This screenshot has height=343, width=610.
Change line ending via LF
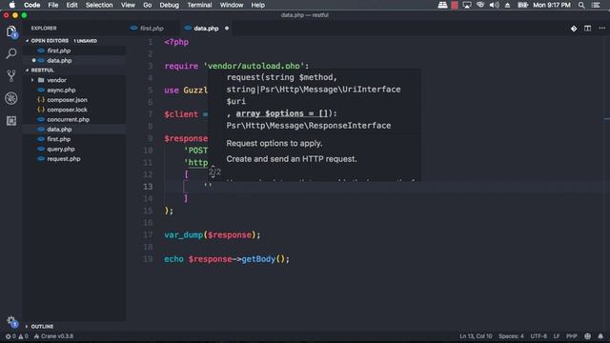557,336
